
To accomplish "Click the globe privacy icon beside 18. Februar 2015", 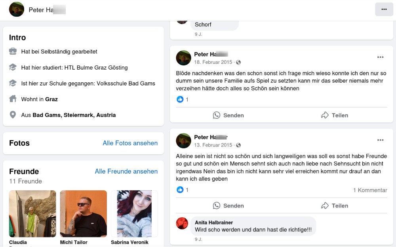I will tap(238, 63).
